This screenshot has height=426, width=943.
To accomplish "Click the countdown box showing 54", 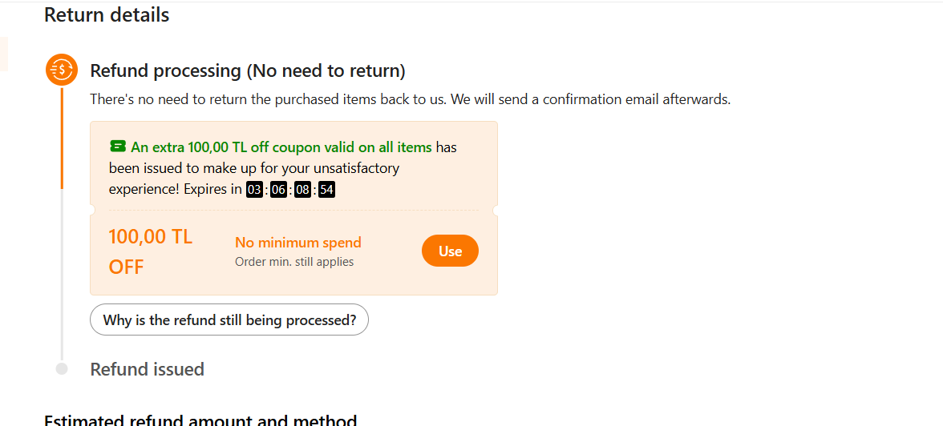I will click(326, 190).
